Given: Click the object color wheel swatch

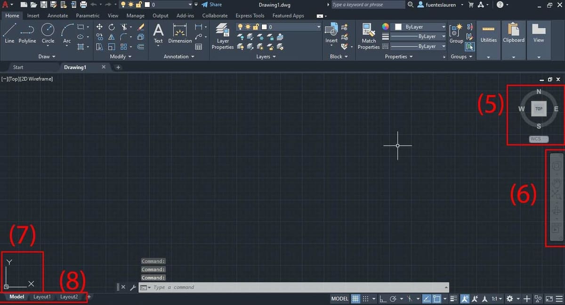Looking at the screenshot, I should point(386,27).
